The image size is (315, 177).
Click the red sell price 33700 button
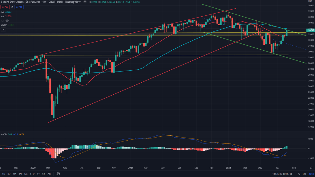pos(4,6)
